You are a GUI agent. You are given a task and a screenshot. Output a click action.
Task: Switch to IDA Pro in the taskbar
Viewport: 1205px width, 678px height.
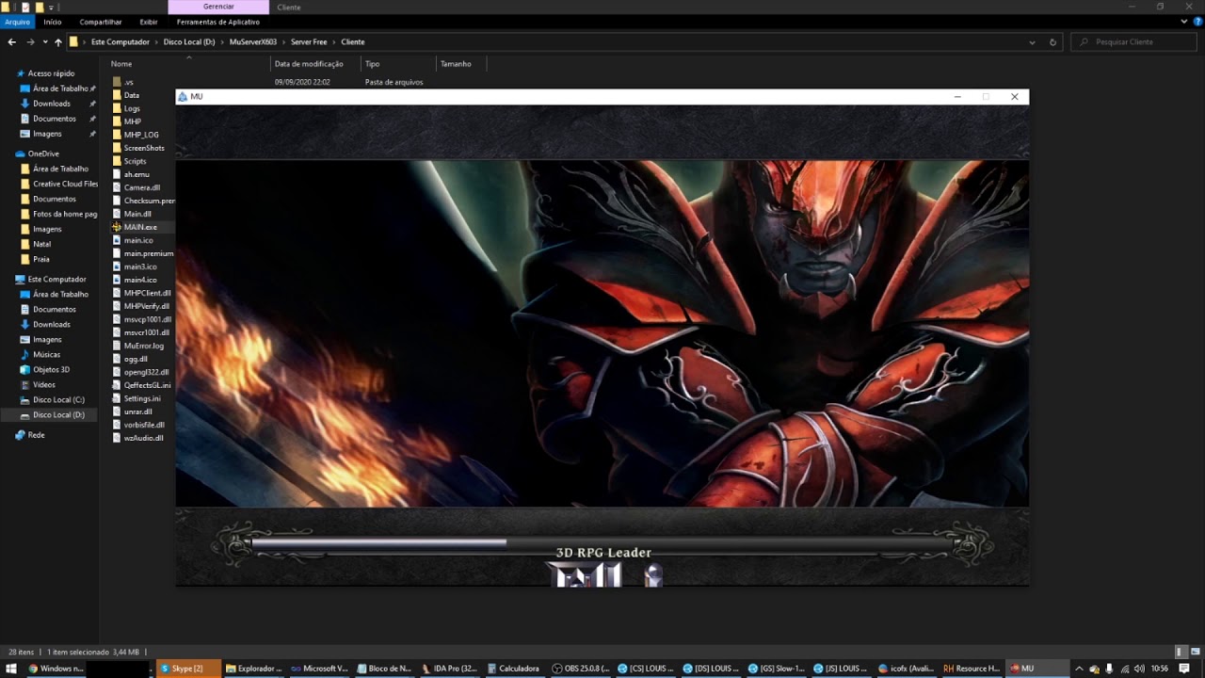pyautogui.click(x=450, y=669)
